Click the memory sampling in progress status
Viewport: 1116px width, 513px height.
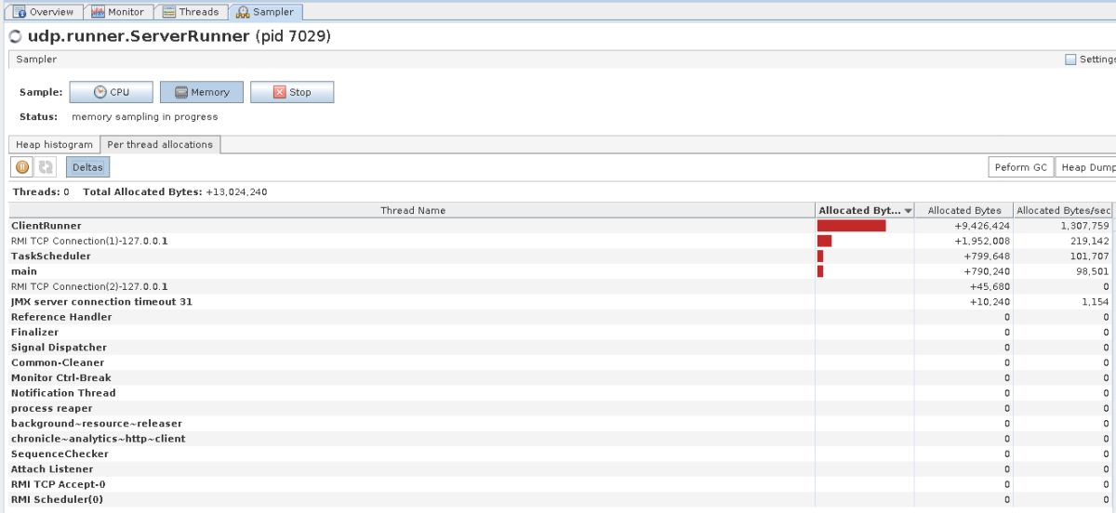(x=144, y=117)
